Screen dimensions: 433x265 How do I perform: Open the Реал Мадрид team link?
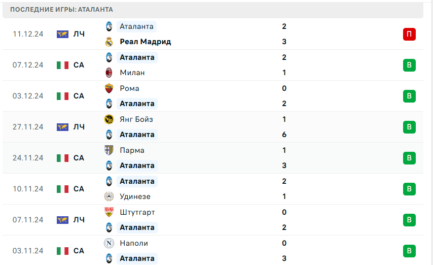(145, 42)
